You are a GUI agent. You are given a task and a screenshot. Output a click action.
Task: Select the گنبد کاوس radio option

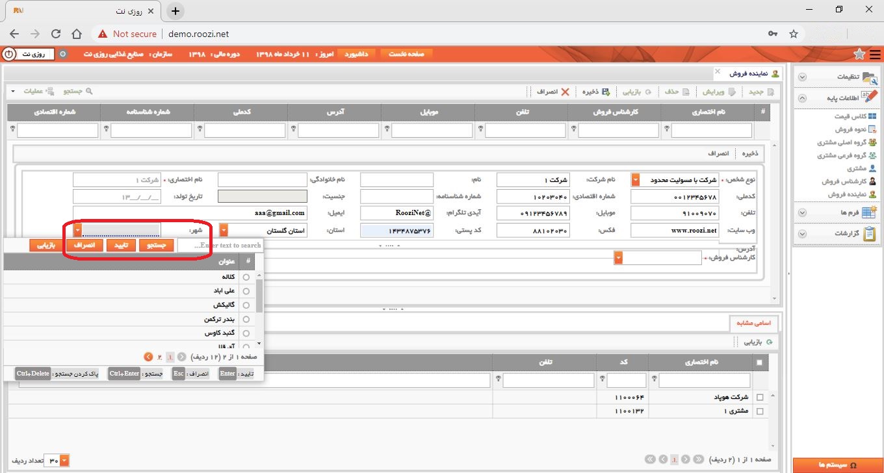click(246, 333)
